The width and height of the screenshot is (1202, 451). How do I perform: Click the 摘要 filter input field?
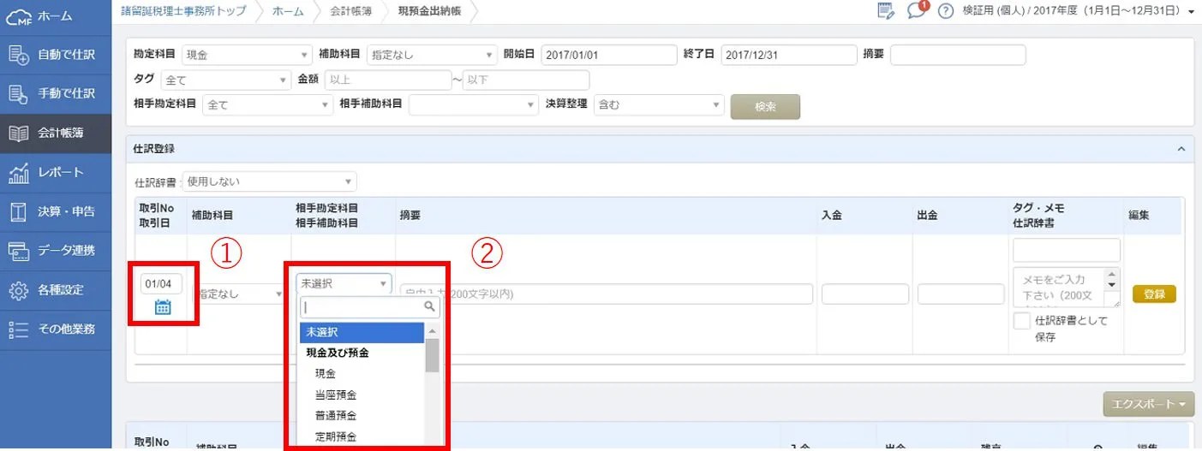[x=958, y=55]
